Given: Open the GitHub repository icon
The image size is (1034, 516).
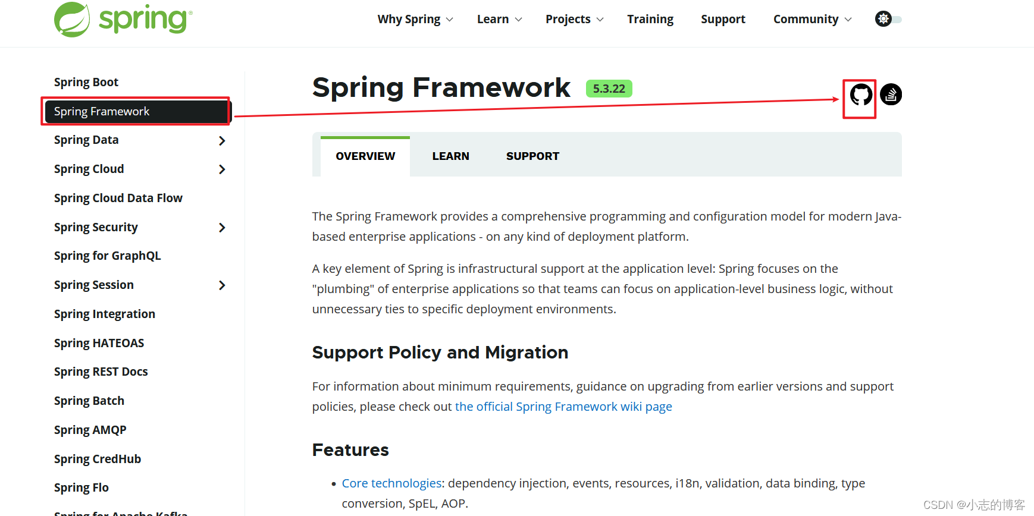Looking at the screenshot, I should tap(861, 95).
